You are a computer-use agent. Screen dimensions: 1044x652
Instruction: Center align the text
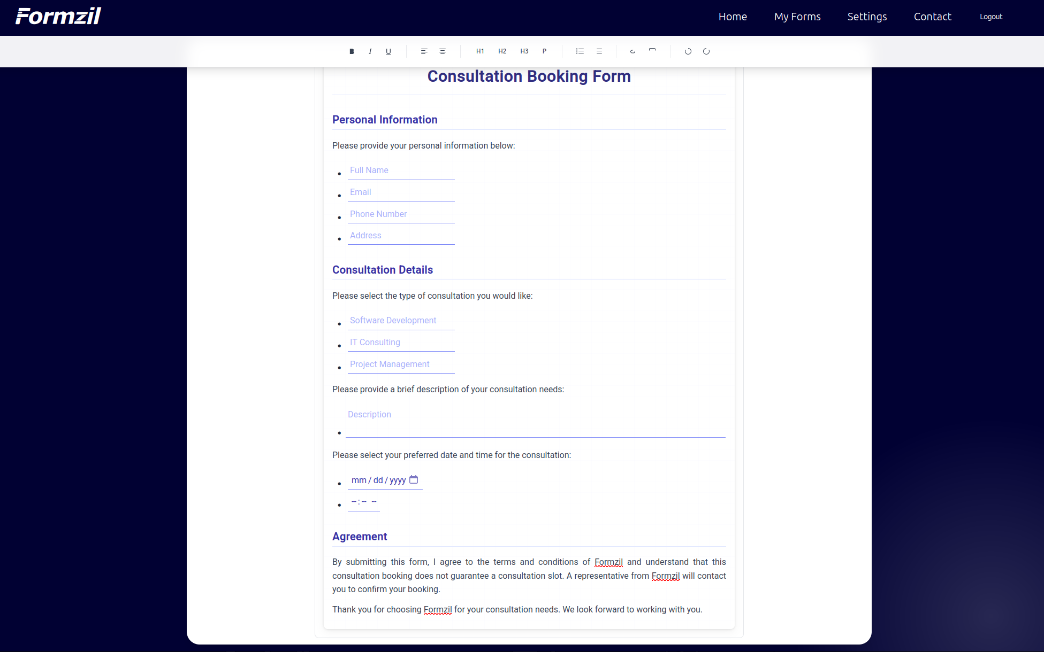click(x=443, y=51)
